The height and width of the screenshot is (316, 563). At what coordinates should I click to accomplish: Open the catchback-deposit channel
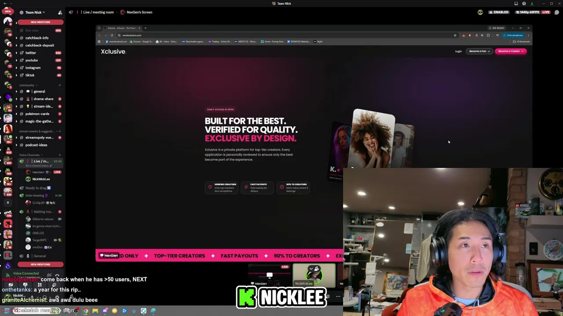click(40, 45)
